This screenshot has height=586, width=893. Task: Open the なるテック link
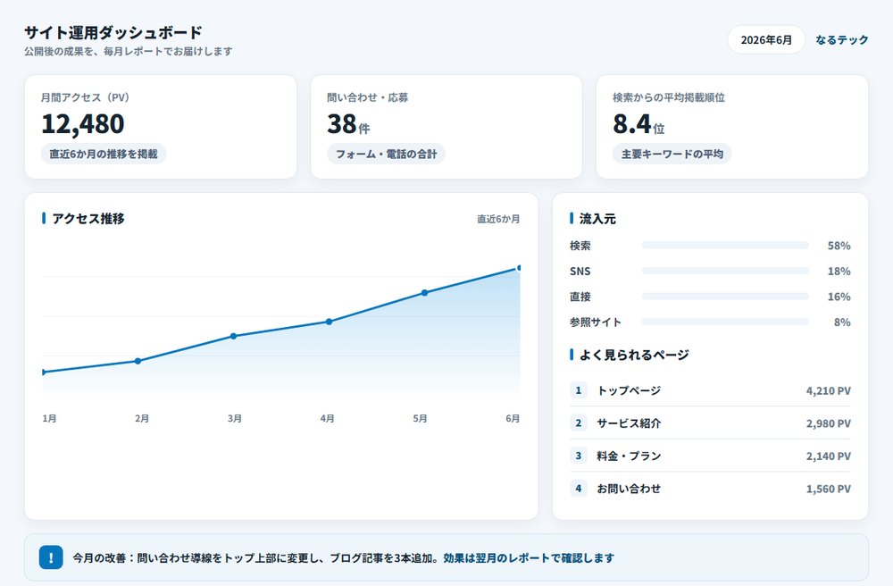pyautogui.click(x=842, y=40)
